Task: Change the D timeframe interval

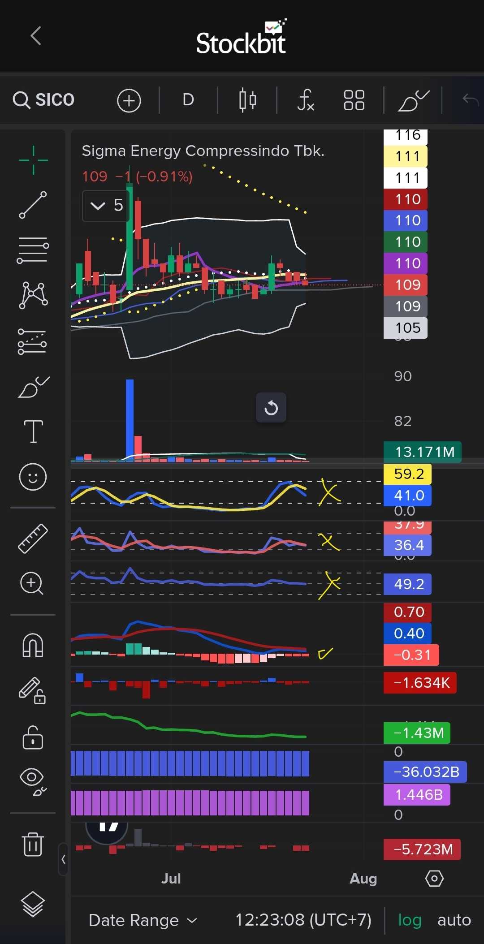Action: (188, 99)
